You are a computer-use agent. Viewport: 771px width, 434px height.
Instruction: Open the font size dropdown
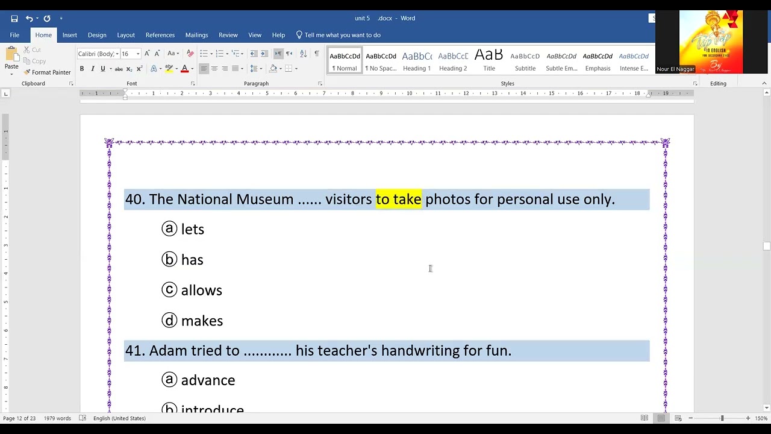(138, 54)
